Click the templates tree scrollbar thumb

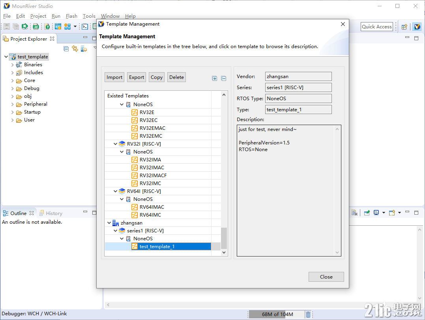tap(224, 238)
